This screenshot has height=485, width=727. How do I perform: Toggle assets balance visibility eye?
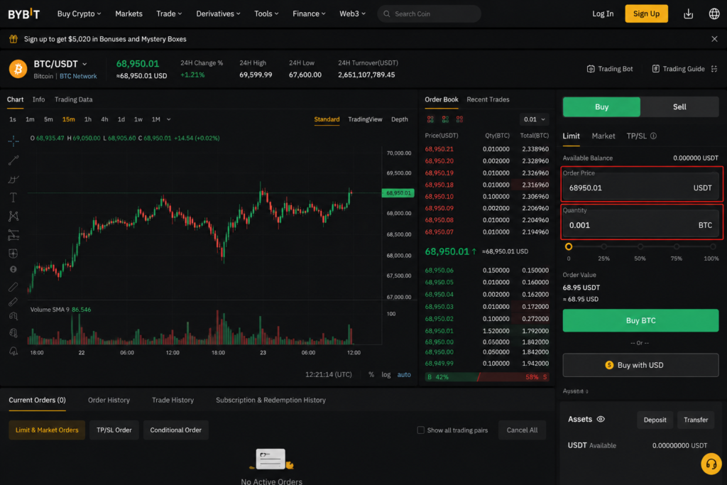coord(601,419)
